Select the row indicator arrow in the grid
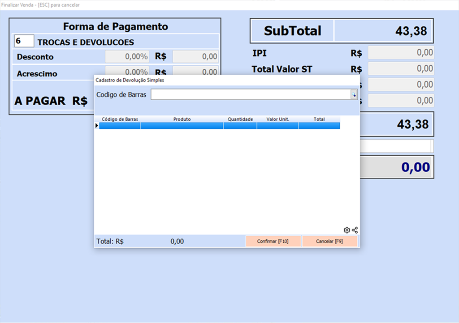The image size is (459, 323). tap(96, 126)
